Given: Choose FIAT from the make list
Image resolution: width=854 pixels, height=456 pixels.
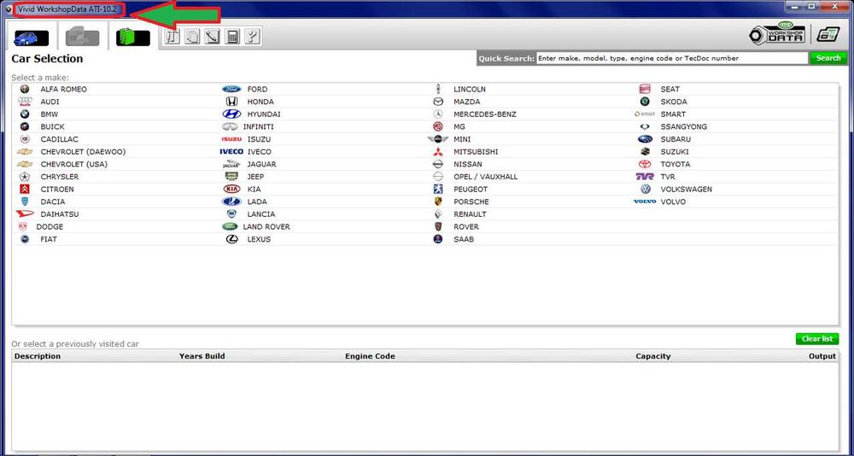Looking at the screenshot, I should tap(49, 239).
